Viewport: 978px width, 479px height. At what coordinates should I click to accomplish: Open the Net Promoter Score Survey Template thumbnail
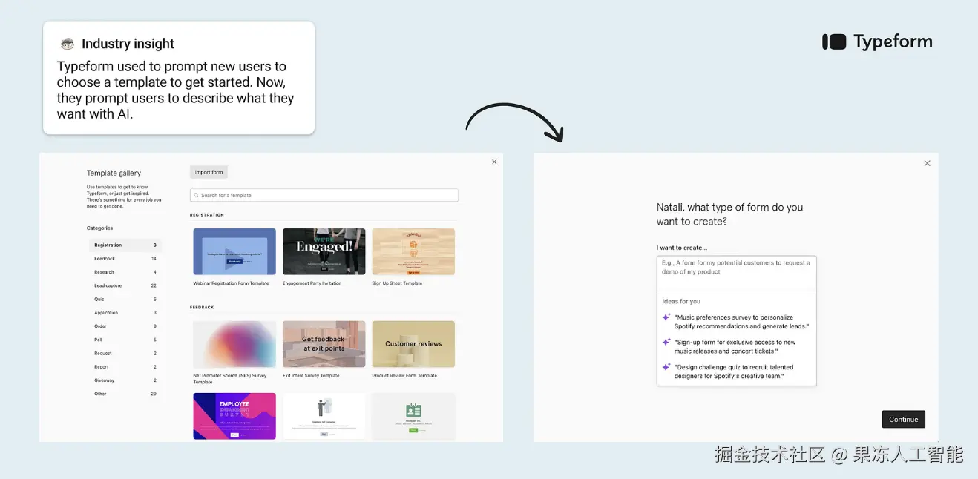coord(234,344)
